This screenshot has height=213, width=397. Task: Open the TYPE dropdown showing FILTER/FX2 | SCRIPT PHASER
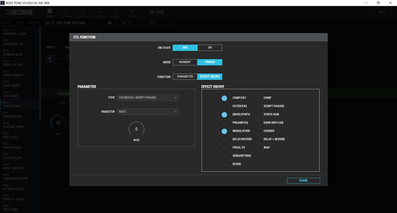[148, 98]
